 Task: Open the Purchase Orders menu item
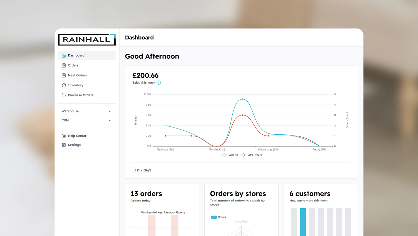coord(80,95)
